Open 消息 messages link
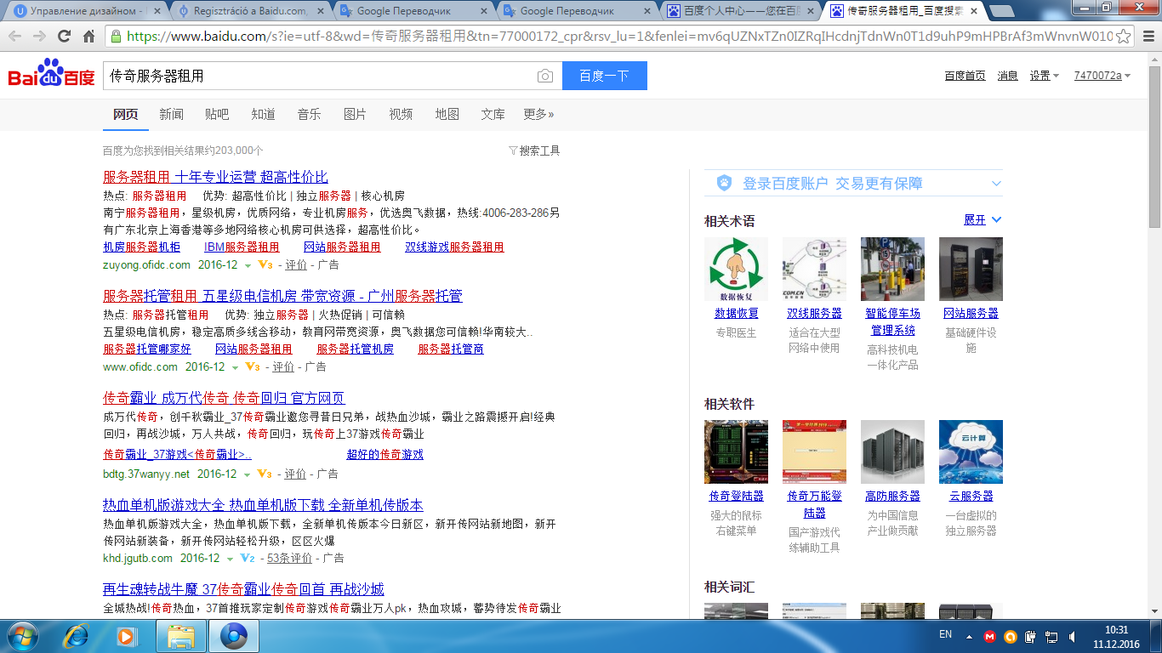This screenshot has height=653, width=1162. [x=1007, y=76]
